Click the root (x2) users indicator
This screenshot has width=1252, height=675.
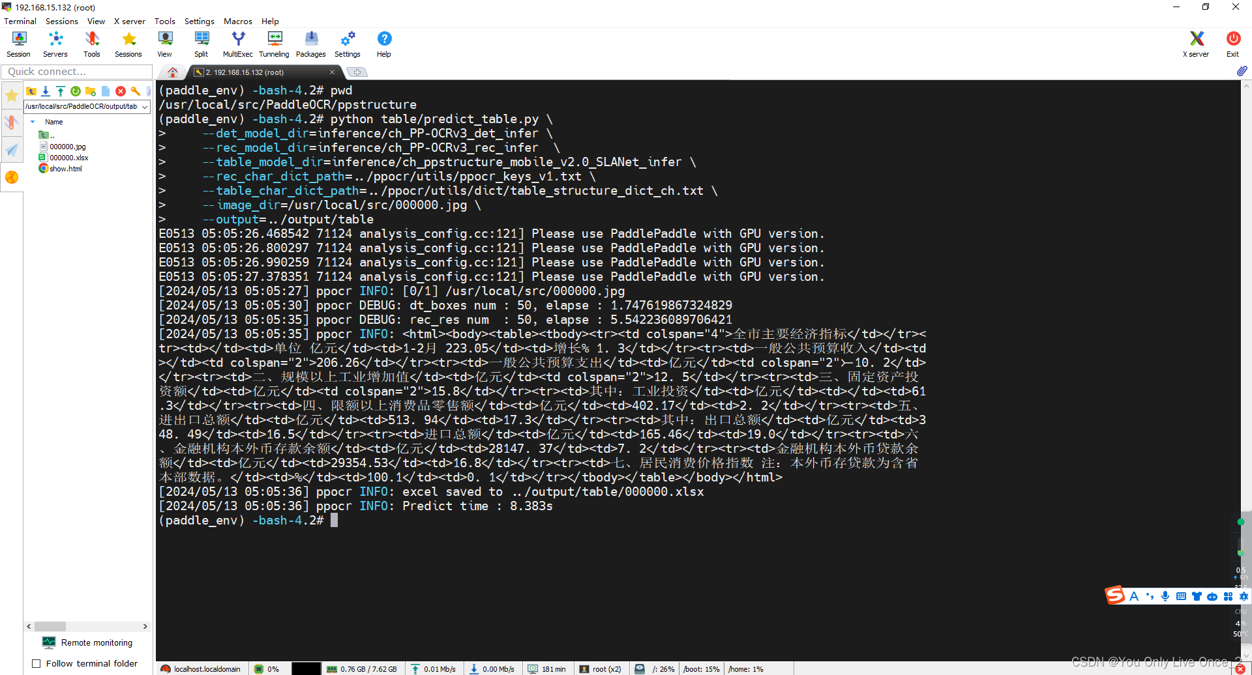coord(601,669)
